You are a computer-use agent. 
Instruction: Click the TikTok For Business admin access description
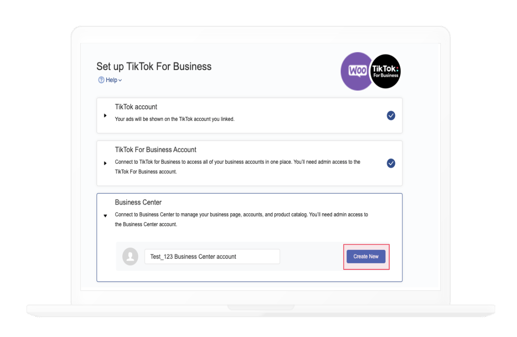(237, 167)
